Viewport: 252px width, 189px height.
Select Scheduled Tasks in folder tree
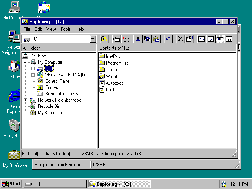tap(62, 94)
